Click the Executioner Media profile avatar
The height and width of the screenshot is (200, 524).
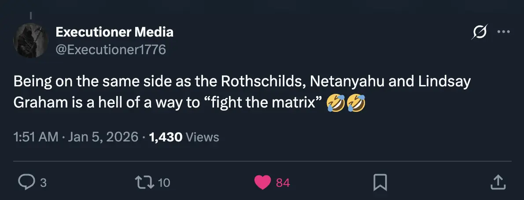(31, 41)
